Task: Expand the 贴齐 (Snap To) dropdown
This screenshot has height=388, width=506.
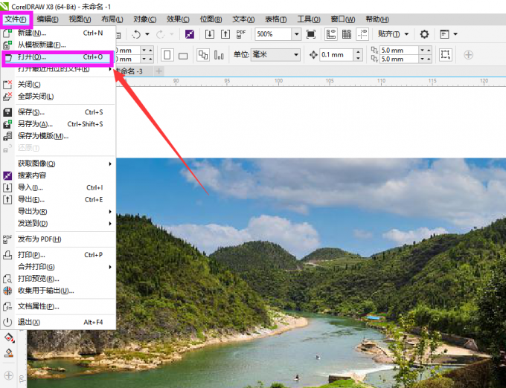Action: point(406,34)
